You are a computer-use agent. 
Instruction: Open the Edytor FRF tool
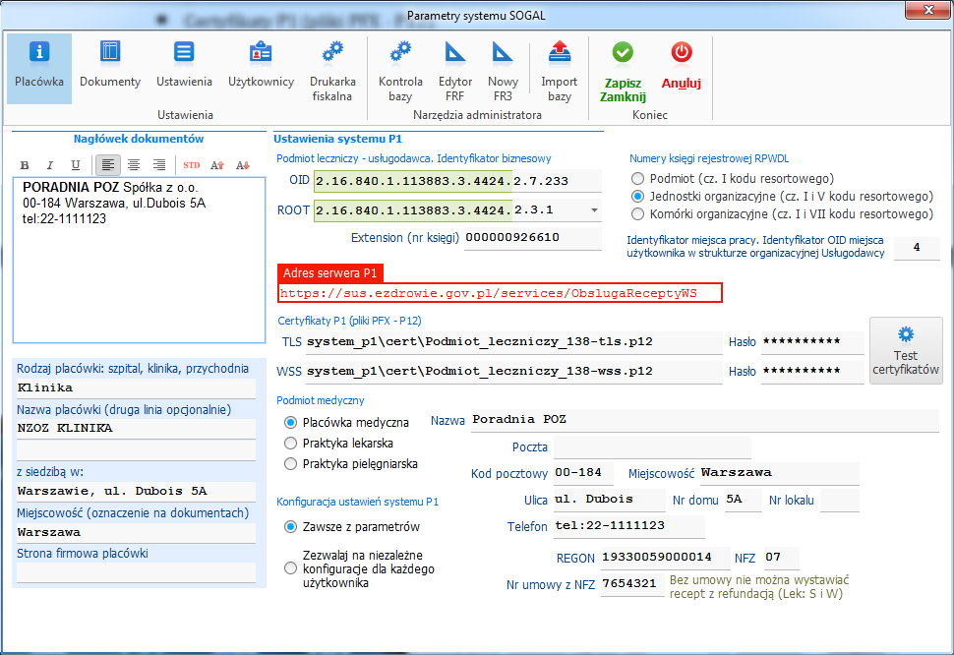pyautogui.click(x=455, y=69)
